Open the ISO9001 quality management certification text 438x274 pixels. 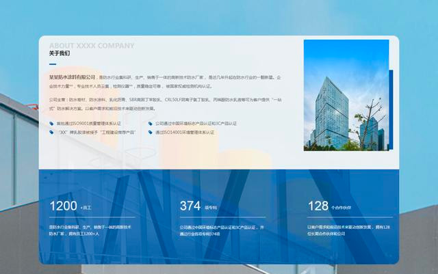pyautogui.click(x=88, y=124)
